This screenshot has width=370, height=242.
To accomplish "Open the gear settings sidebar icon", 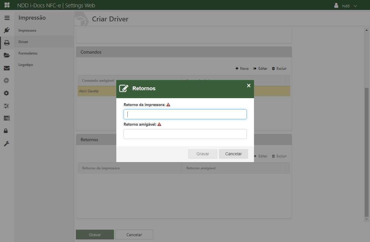I will pyautogui.click(x=7, y=93).
